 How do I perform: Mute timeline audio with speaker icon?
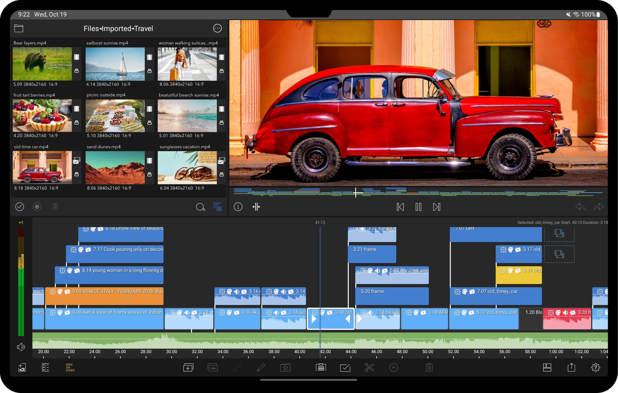pos(21,347)
